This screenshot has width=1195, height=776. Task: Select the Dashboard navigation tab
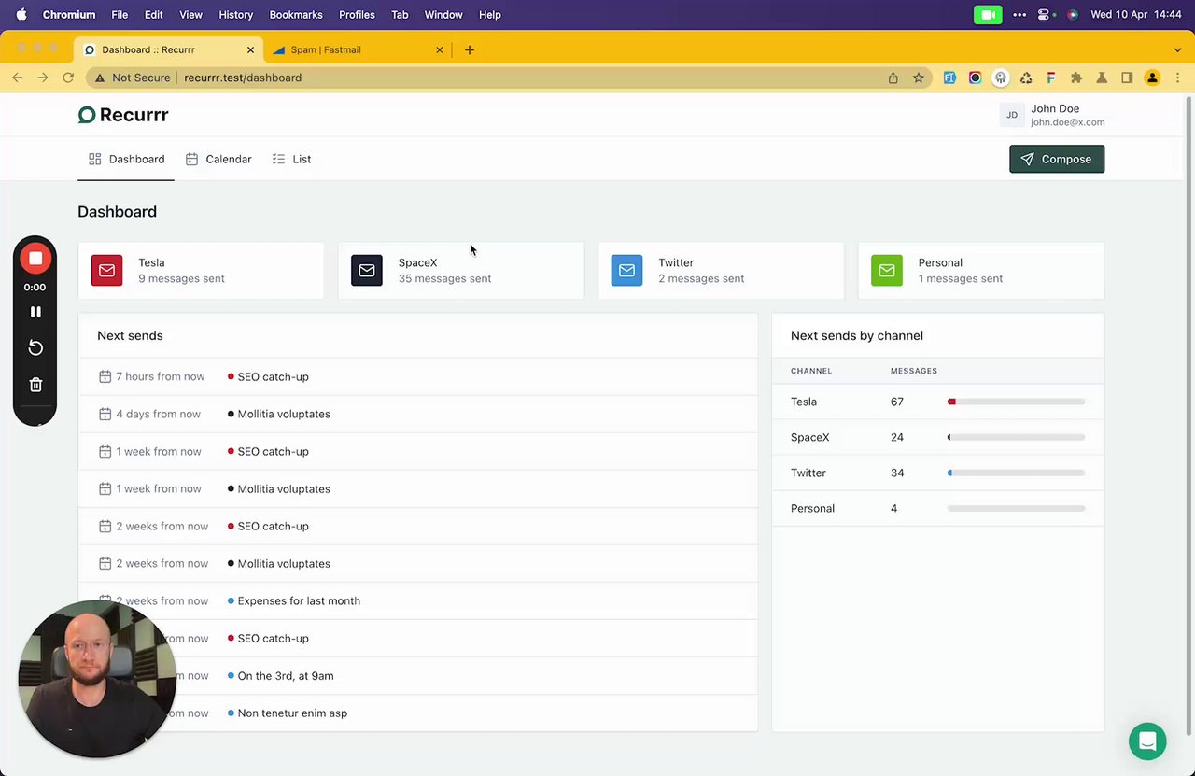(x=126, y=159)
